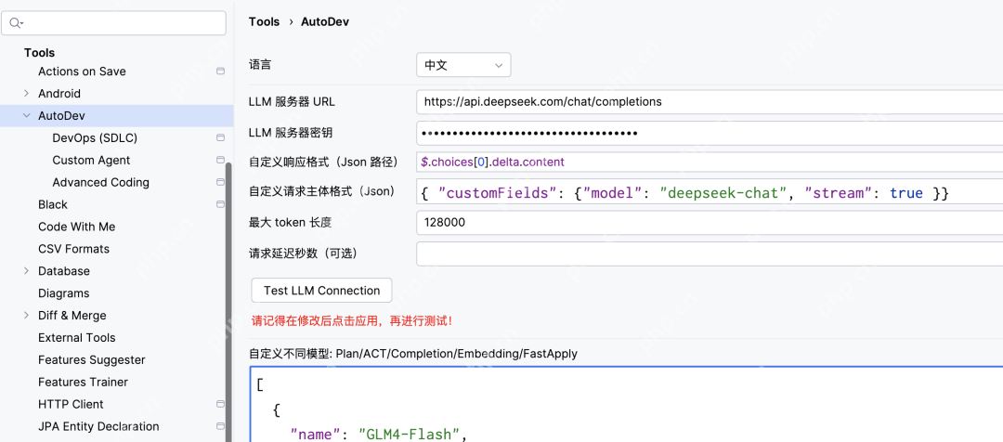Select HTTP Client settings
Viewport: 1003px width, 442px height.
click(x=71, y=404)
